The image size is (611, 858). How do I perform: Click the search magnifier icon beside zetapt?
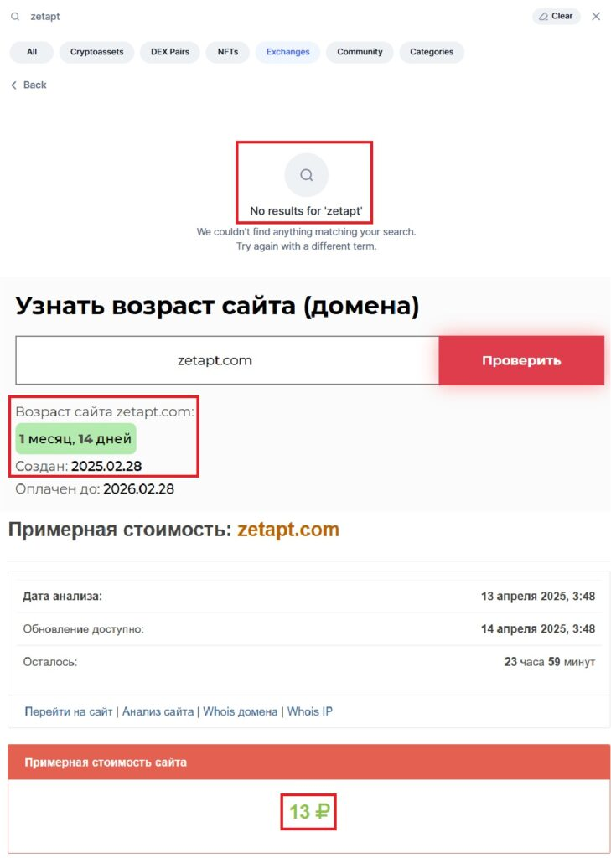(x=15, y=17)
